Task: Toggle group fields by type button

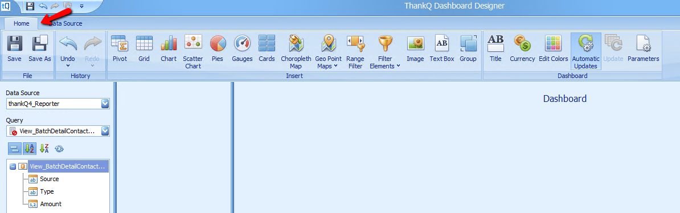Action: pos(14,149)
